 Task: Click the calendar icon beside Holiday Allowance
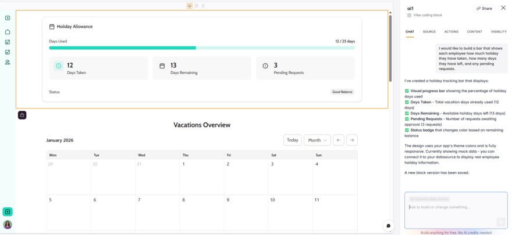click(x=52, y=27)
